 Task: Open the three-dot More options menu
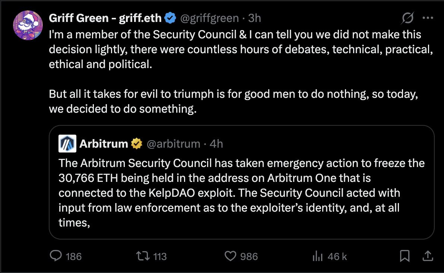(x=428, y=18)
